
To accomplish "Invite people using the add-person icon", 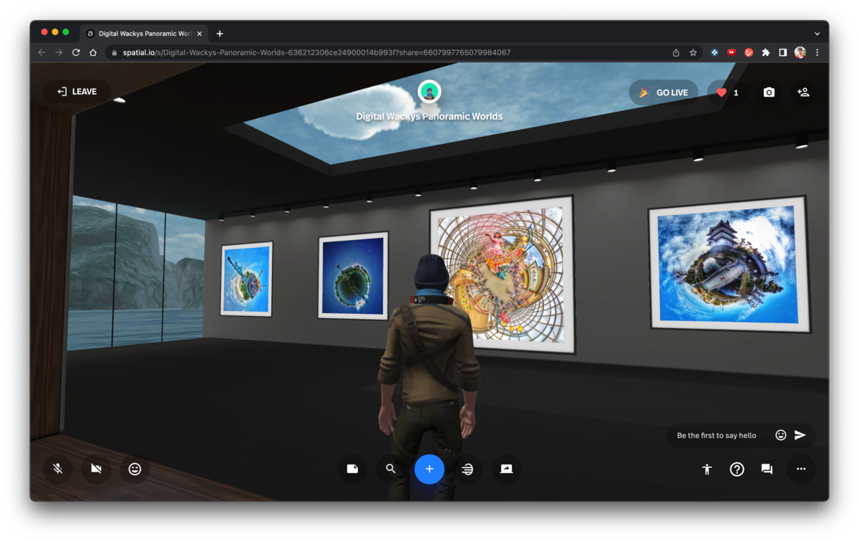I will [802, 92].
